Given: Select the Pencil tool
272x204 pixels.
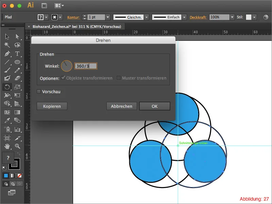Looking at the screenshot, I should [x=17, y=70].
